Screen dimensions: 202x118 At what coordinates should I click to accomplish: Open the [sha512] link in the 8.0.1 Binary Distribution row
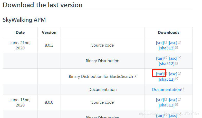point(166,64)
